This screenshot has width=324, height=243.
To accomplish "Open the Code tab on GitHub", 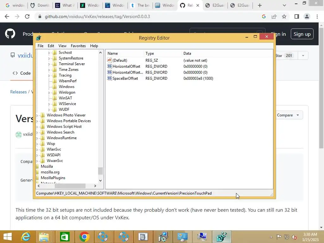I will [x=22, y=73].
